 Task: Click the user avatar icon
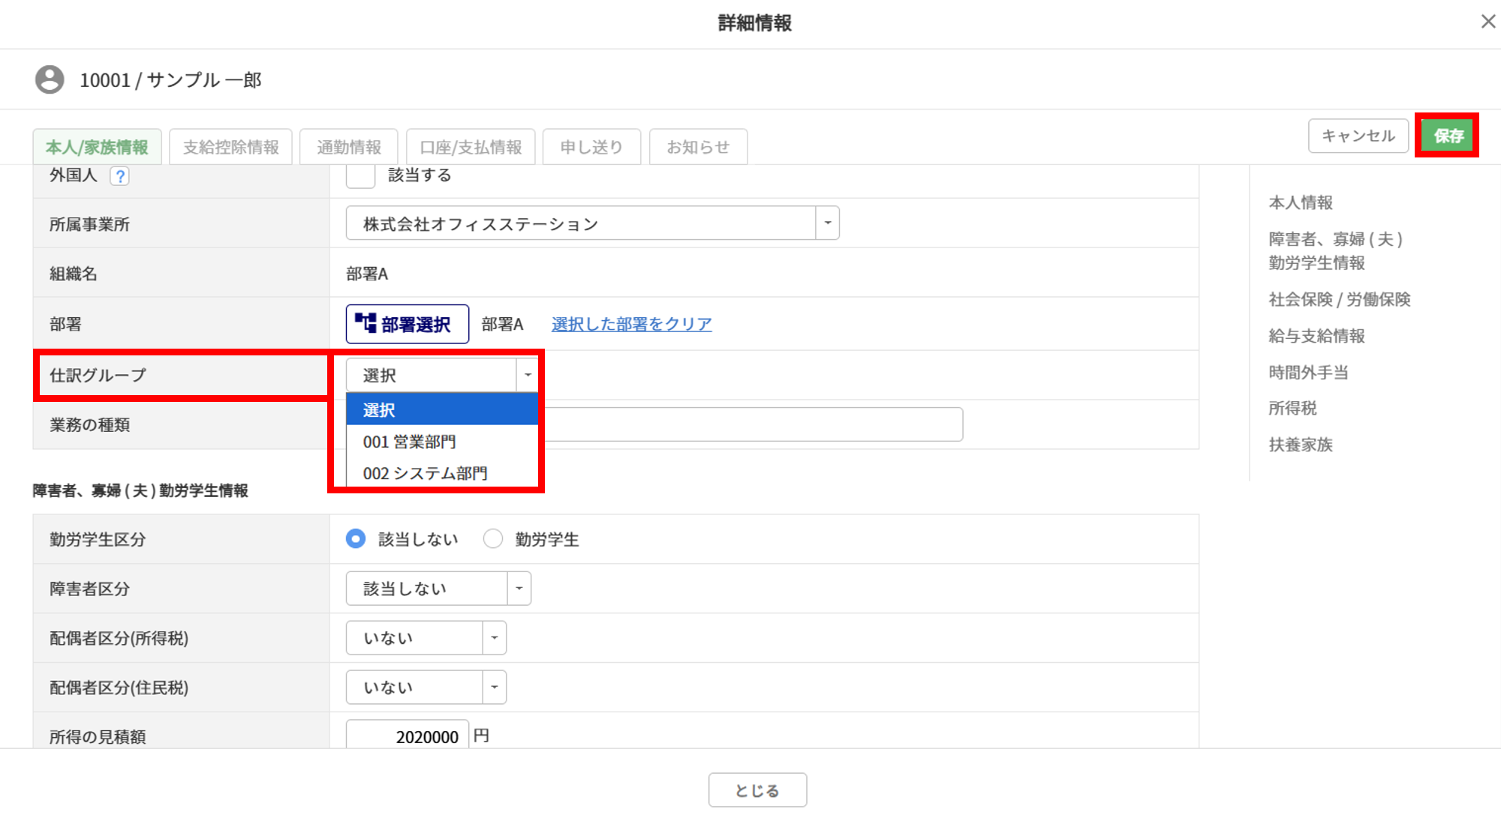coord(50,79)
